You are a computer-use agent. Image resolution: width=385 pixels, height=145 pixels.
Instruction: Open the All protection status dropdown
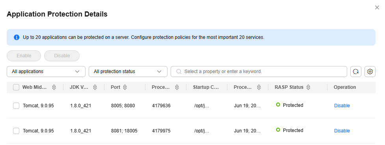click(x=128, y=72)
